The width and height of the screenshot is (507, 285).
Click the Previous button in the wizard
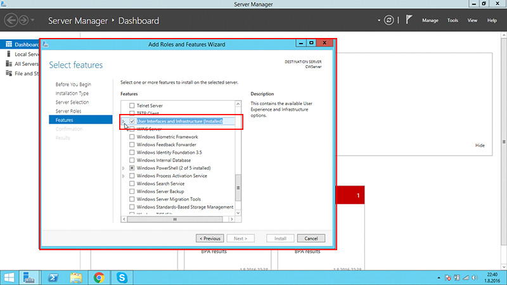[210, 238]
